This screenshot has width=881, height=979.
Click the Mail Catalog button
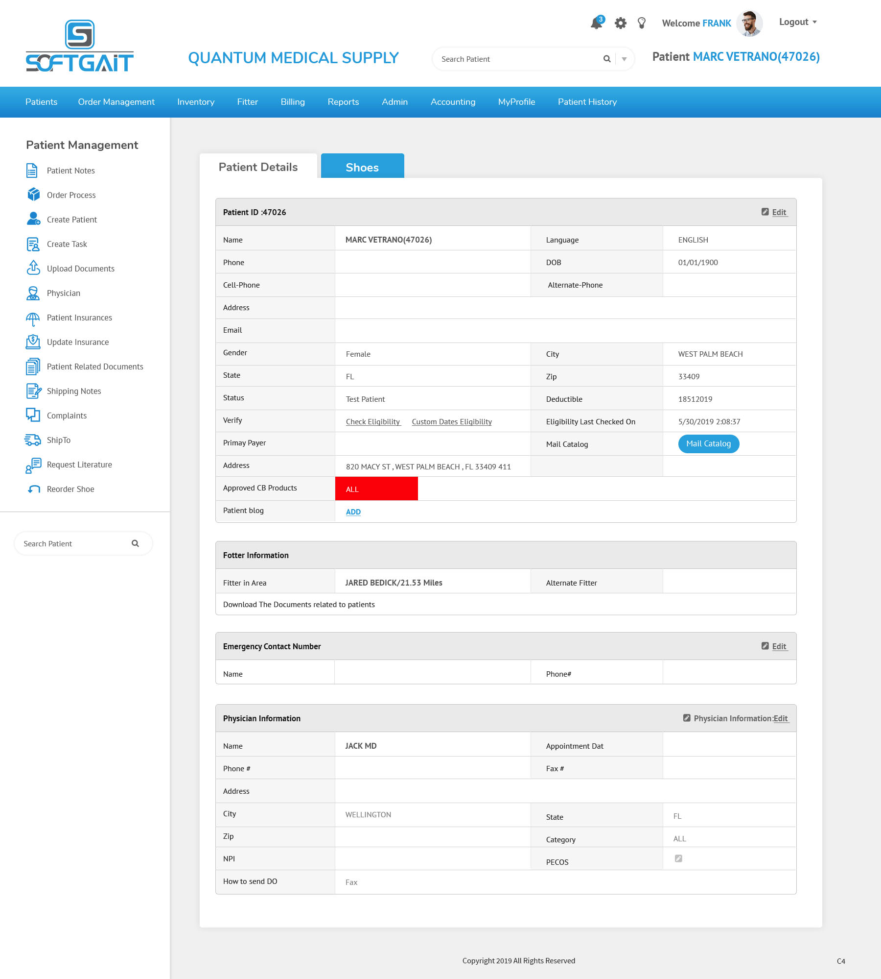709,444
